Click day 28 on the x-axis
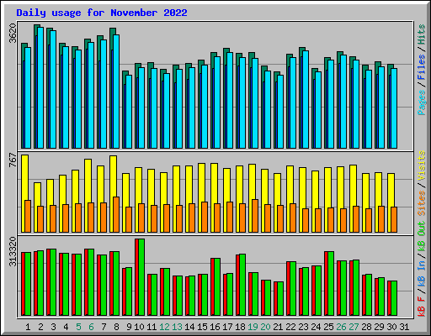This screenshot has width=431, height=336. point(366,327)
